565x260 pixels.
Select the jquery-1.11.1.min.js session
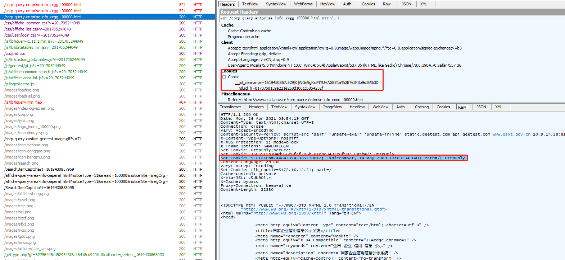108,41
